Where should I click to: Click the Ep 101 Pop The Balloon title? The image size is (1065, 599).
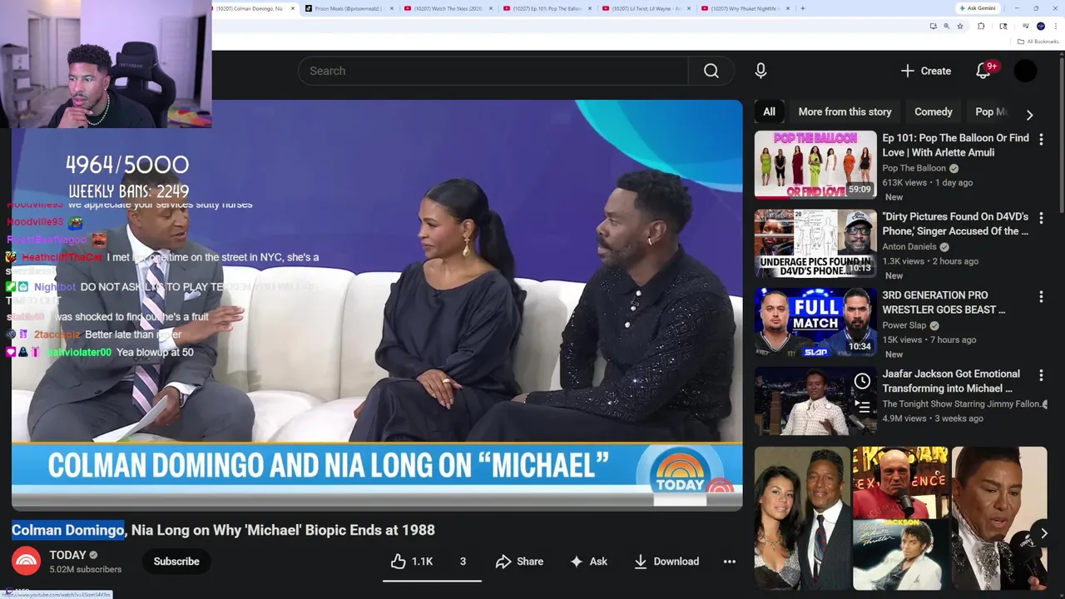pos(955,146)
